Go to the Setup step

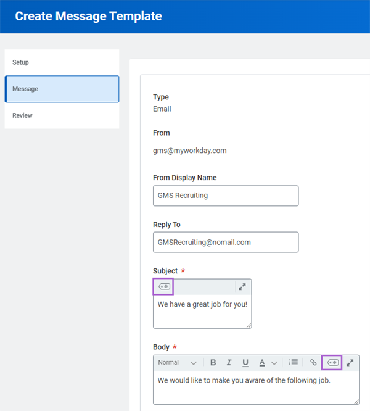[x=62, y=62]
